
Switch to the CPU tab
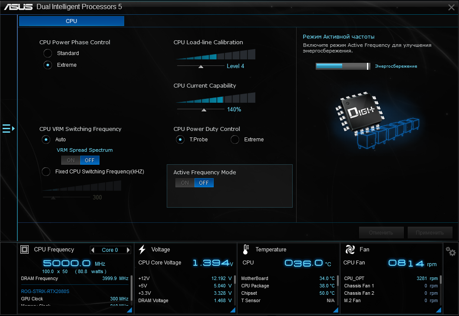click(71, 21)
